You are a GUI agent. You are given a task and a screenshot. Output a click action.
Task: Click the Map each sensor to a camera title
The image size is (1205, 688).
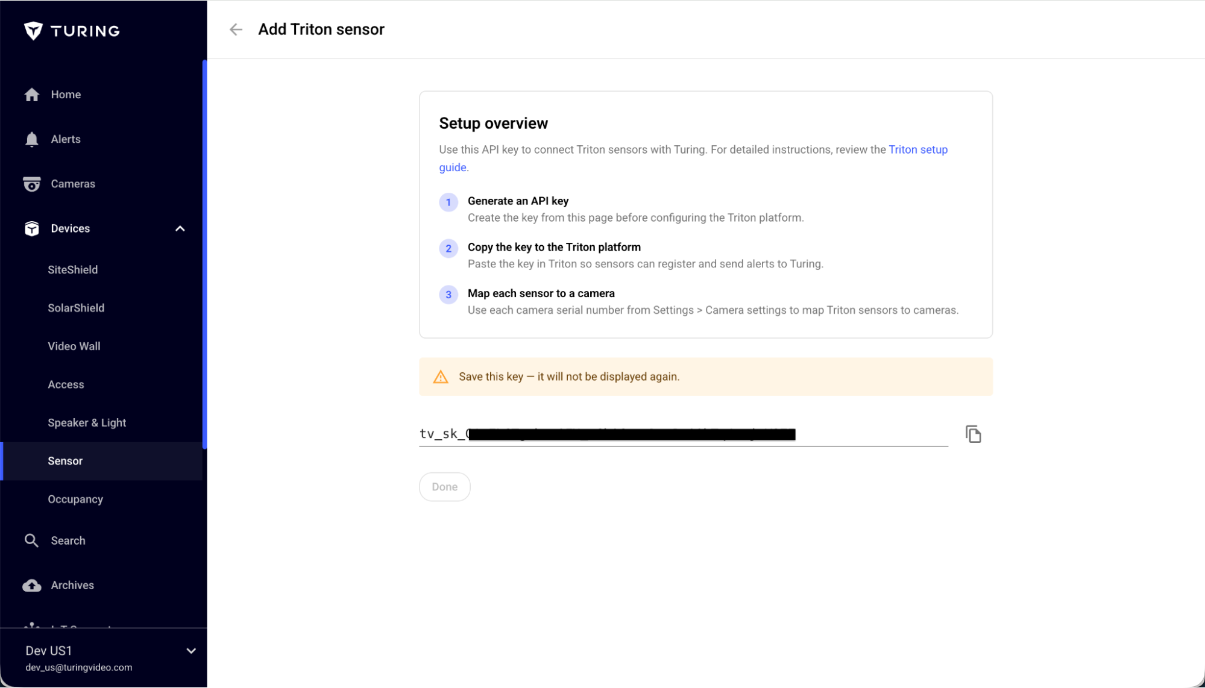(541, 293)
